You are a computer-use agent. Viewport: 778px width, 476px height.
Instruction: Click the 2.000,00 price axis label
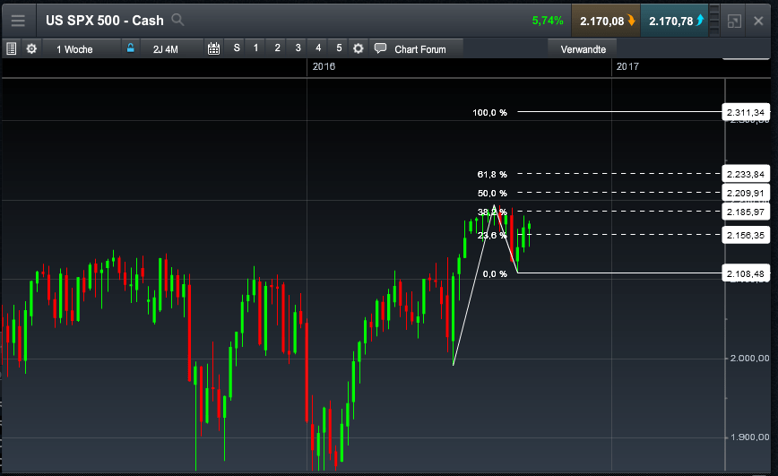click(x=749, y=359)
